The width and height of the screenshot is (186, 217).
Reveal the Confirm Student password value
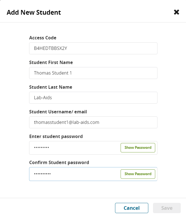138,174
